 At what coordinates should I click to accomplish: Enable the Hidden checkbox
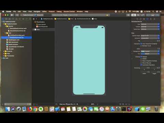(x=141, y=59)
